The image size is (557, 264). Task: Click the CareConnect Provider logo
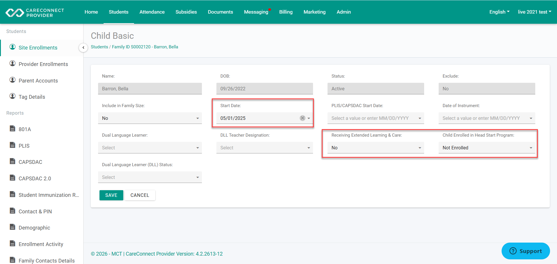point(35,12)
